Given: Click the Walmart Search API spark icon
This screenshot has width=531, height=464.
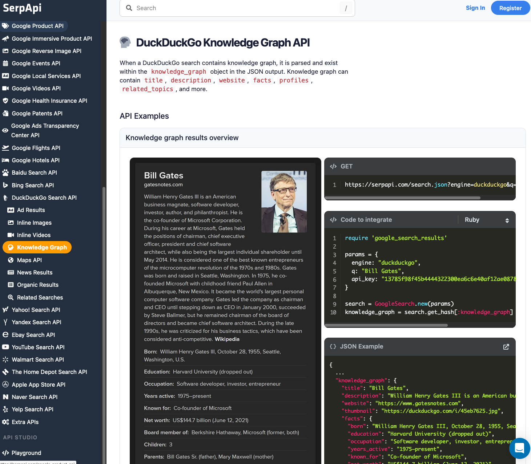Looking at the screenshot, I should [x=5, y=359].
